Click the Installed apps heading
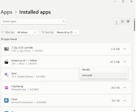Screen dimensions: 137x112 point(35,12)
